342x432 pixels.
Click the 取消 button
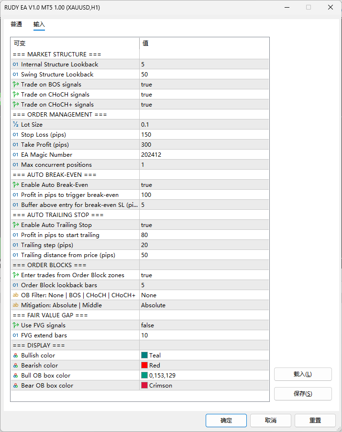click(271, 421)
